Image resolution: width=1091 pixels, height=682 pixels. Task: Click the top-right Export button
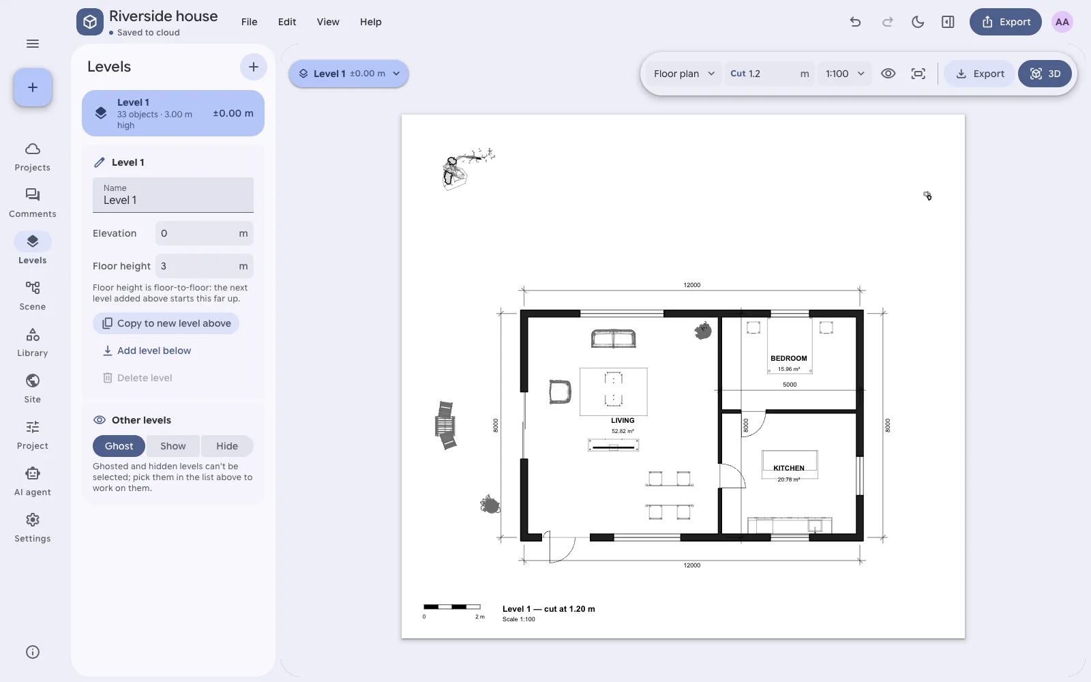1006,22
